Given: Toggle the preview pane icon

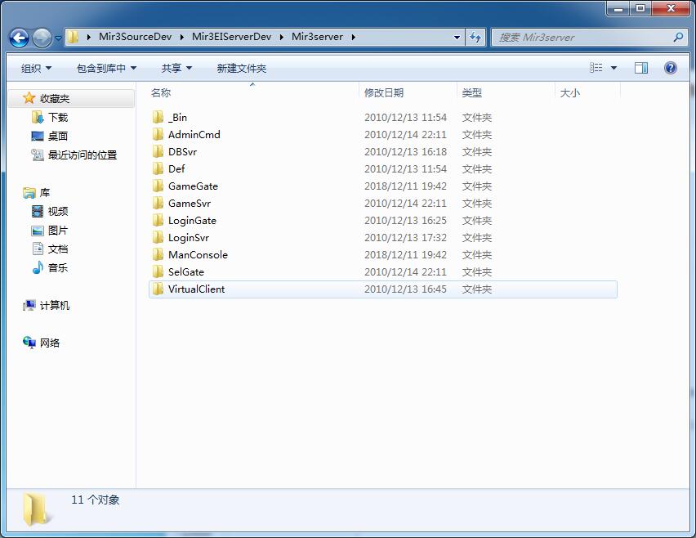Looking at the screenshot, I should click(x=641, y=68).
